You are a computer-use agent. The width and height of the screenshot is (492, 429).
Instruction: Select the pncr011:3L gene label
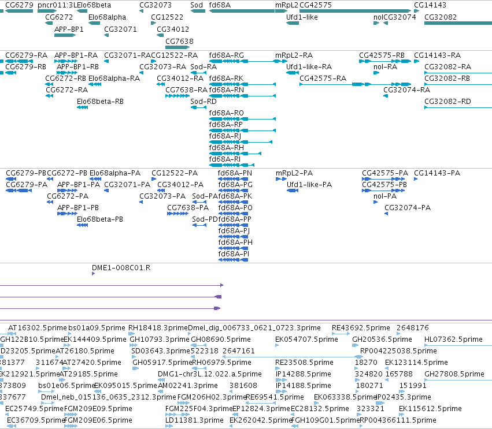(57, 5)
